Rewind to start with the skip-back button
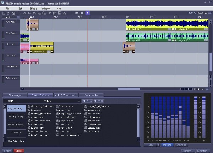 point(77,13)
